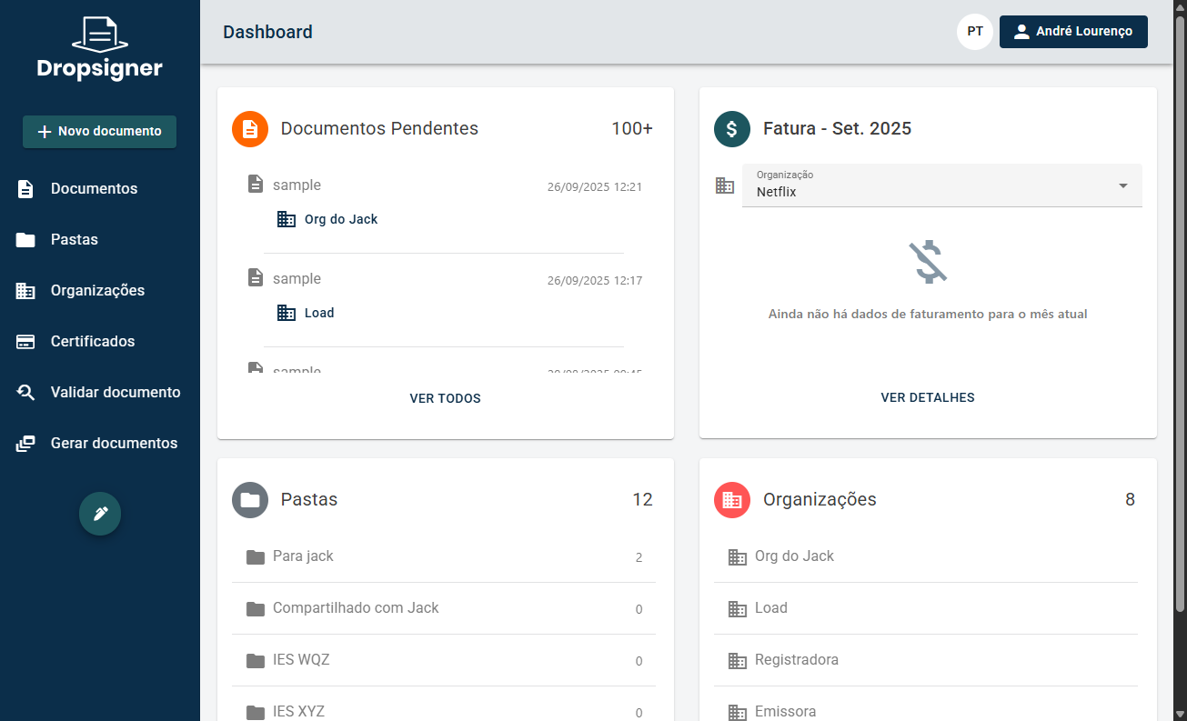The width and height of the screenshot is (1187, 721).
Task: Click VER DETALHES in the Fatura card
Action: 927,397
